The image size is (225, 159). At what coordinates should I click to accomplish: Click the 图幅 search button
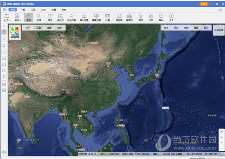(x=196, y=28)
